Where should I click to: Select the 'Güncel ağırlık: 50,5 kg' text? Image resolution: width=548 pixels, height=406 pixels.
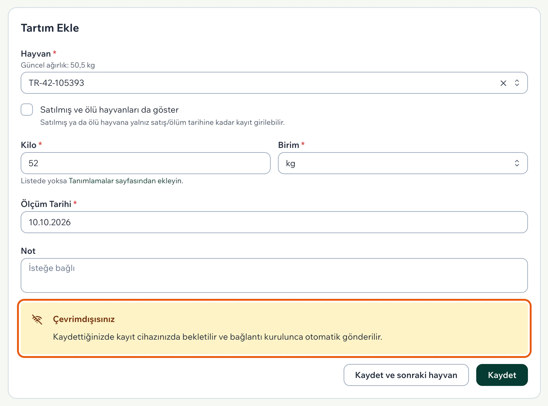pos(58,65)
